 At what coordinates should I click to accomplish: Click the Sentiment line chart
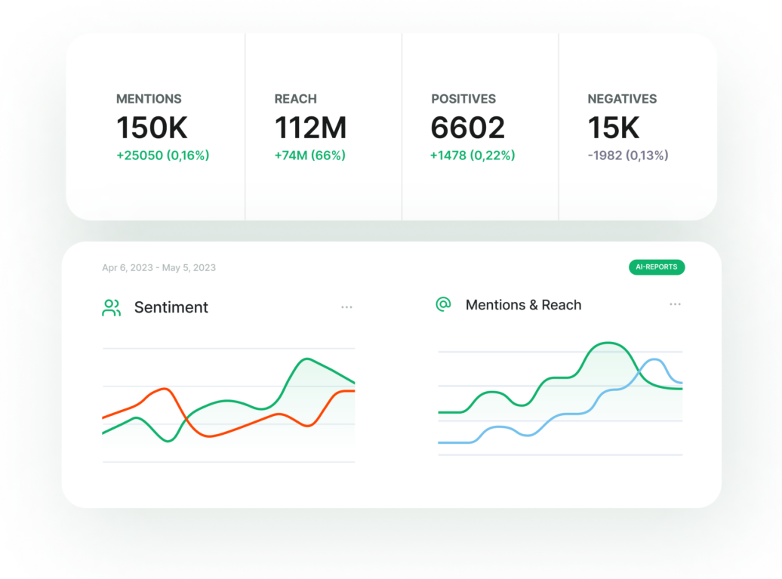(229, 405)
